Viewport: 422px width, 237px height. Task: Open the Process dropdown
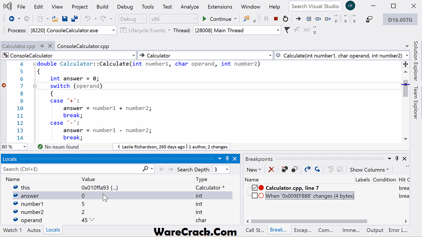[x=114, y=31]
